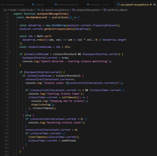This screenshot has width=157, height=156.
Task: Click the 'Silence count:' template string
Action: point(82,83)
